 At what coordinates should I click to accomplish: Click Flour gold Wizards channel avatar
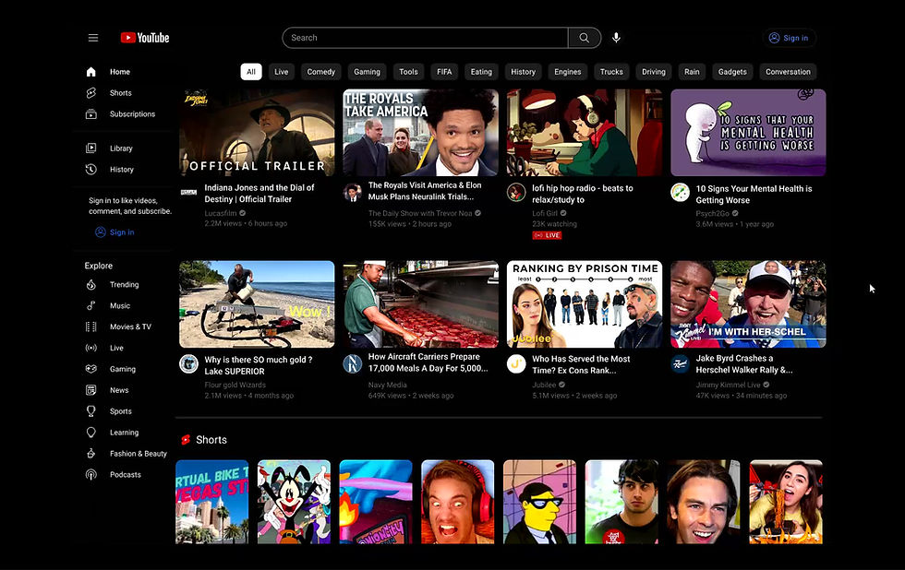tap(188, 364)
